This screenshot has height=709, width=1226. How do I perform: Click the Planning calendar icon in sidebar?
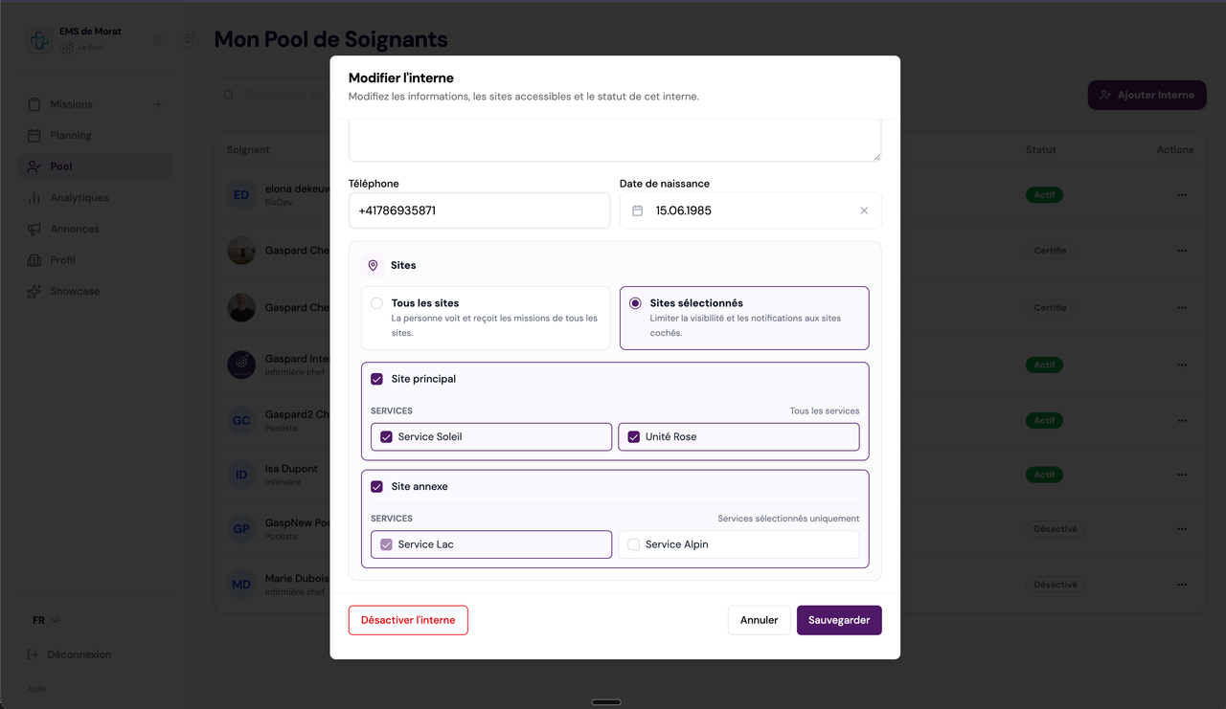click(x=34, y=135)
